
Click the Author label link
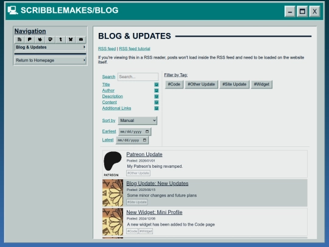coord(108,90)
